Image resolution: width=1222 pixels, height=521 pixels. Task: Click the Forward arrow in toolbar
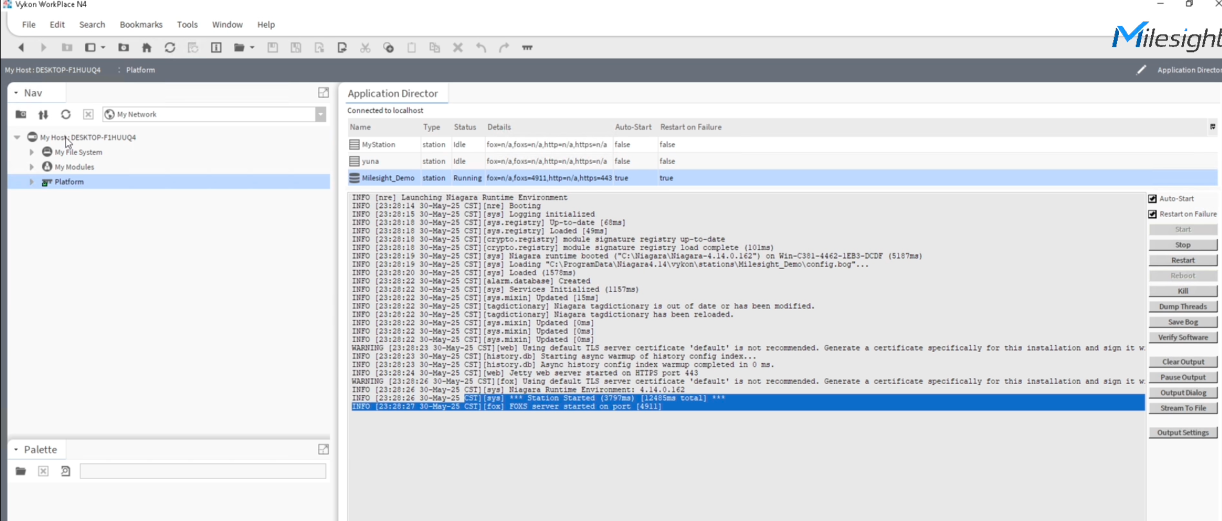coord(43,47)
